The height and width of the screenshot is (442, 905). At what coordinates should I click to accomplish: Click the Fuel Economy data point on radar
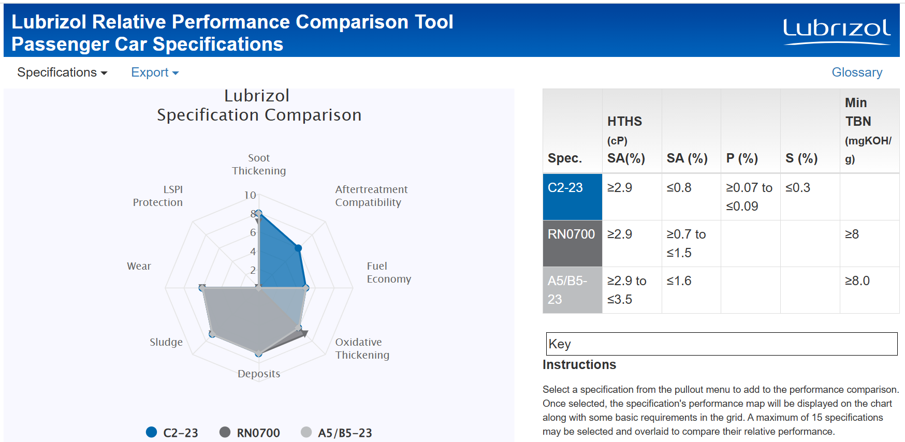pos(305,288)
